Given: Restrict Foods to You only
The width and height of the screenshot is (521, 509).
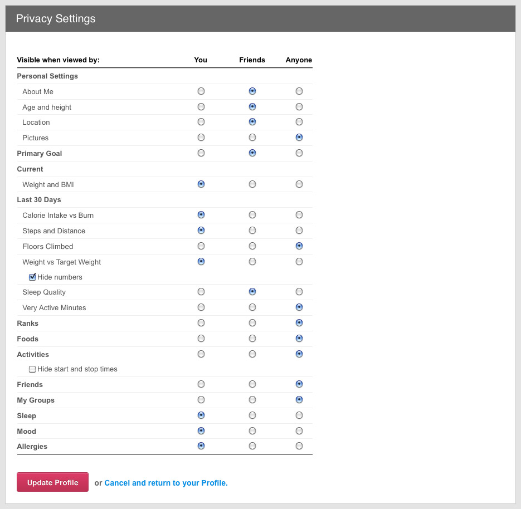Looking at the screenshot, I should pos(201,339).
